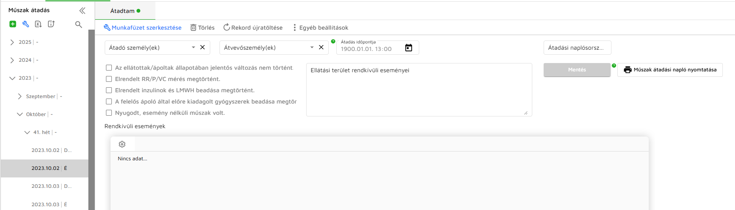
Task: Expand the 2025 year tree node
Action: [12, 42]
